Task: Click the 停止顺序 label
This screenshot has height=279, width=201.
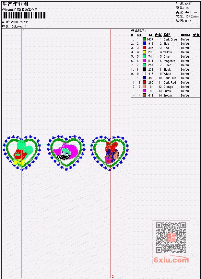Action: (x=138, y=30)
